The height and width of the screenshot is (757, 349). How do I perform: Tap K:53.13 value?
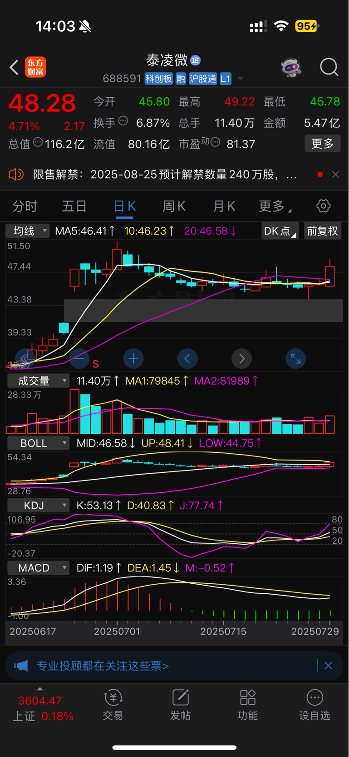(x=98, y=506)
